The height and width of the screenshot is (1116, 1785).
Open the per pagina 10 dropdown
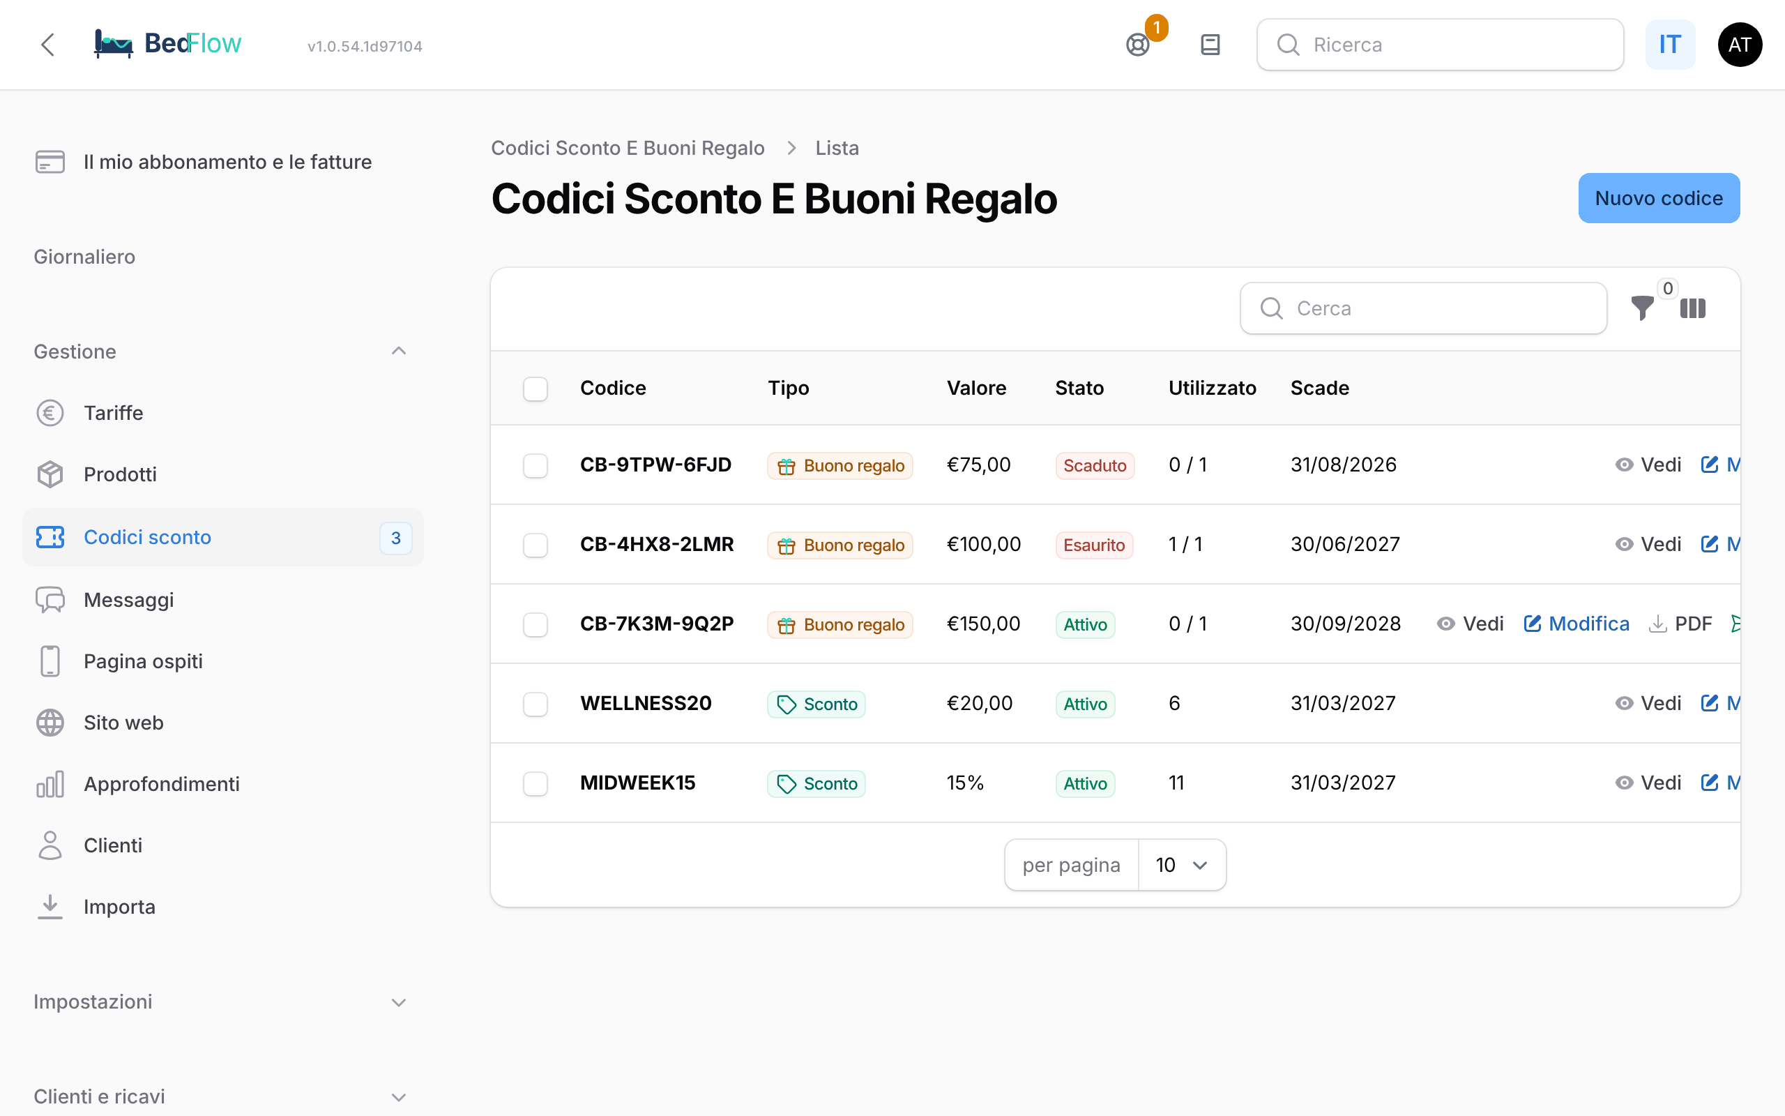tap(1182, 864)
